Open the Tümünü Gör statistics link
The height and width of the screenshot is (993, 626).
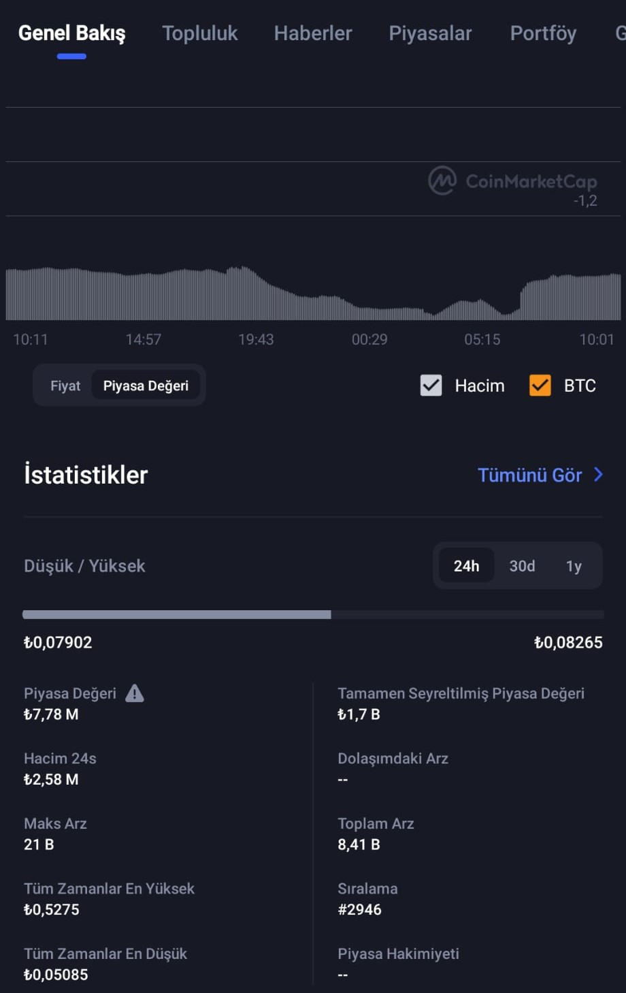530,475
